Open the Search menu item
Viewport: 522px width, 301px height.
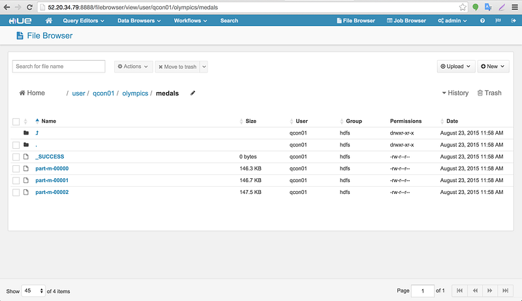pyautogui.click(x=229, y=21)
